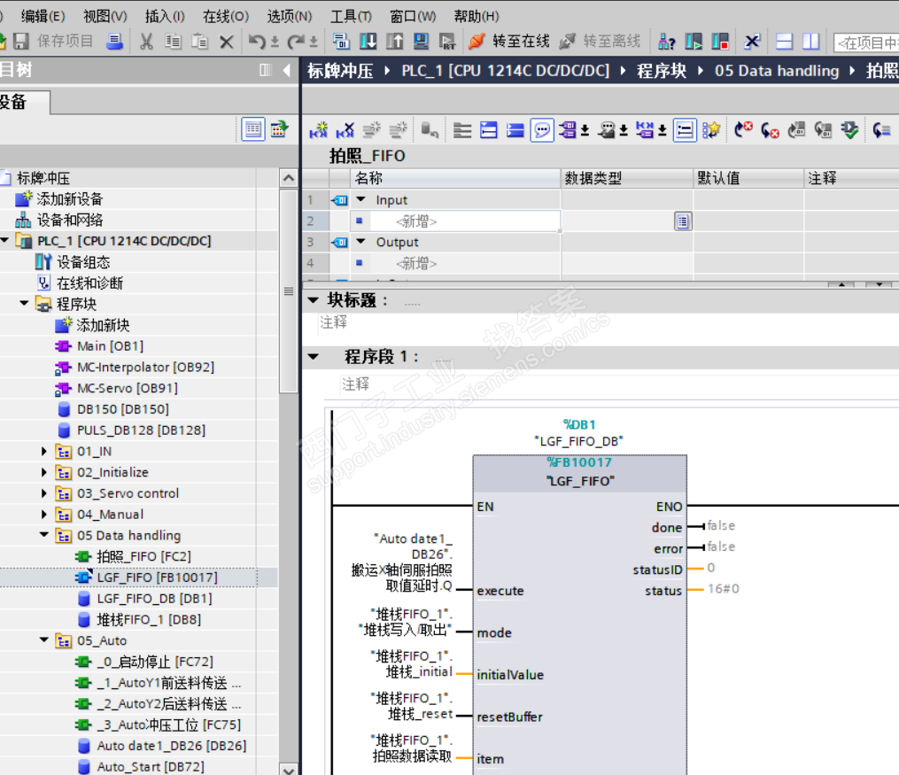Screen dimensions: 899x775
Task: Open the 帮助(H) menu
Action: click(x=476, y=16)
